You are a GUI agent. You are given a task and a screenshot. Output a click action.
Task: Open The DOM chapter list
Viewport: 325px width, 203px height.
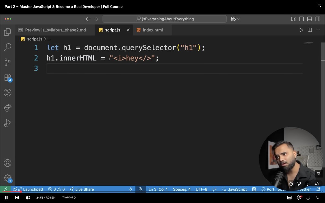click(x=69, y=198)
